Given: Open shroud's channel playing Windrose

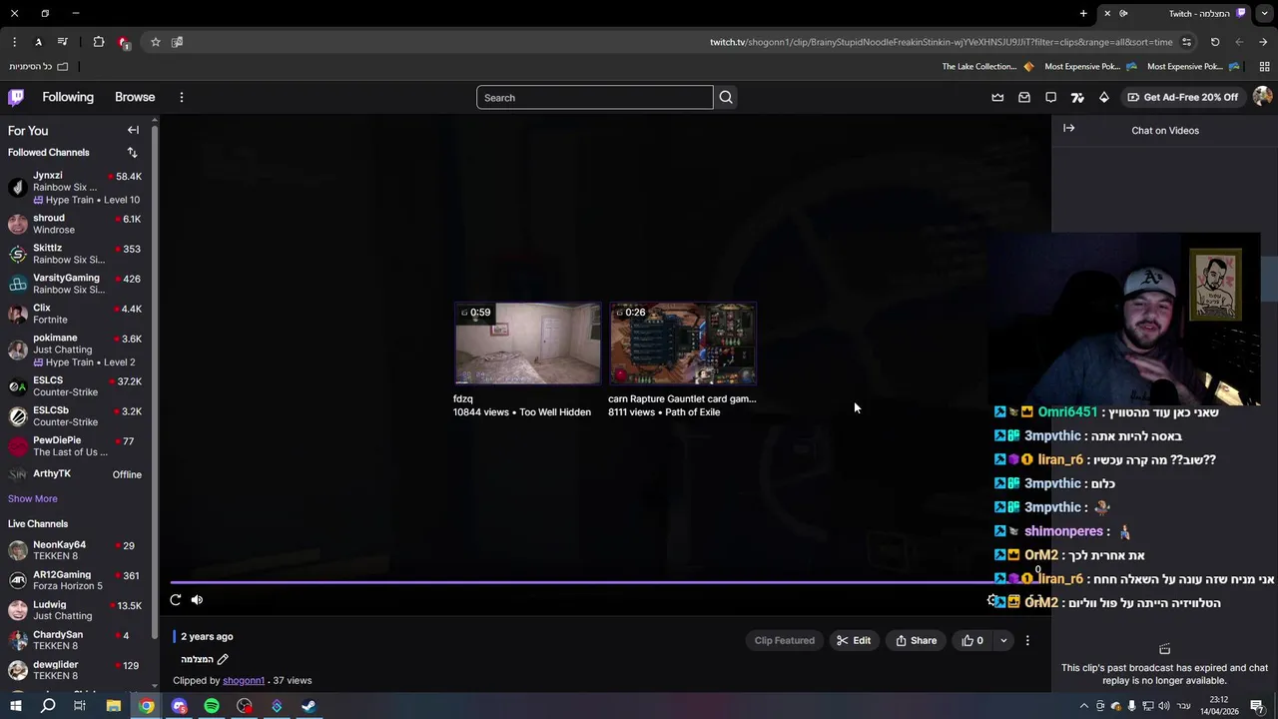Looking at the screenshot, I should click(x=75, y=224).
